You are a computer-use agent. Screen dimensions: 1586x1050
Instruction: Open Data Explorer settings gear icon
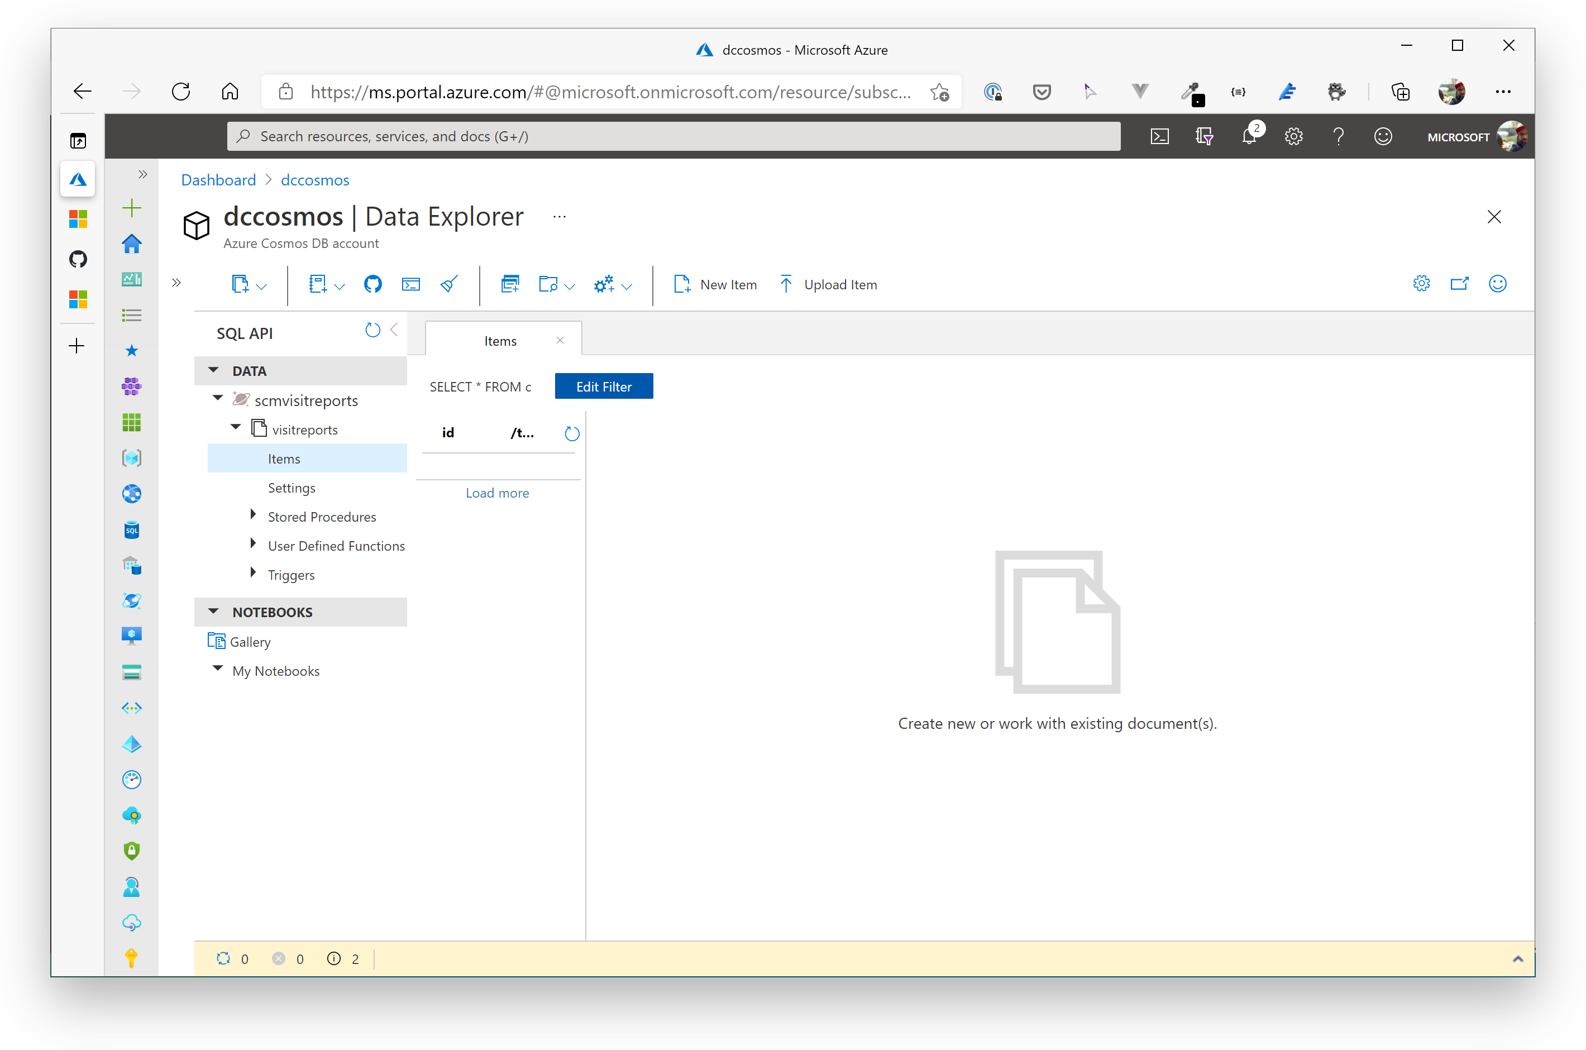(x=1422, y=283)
